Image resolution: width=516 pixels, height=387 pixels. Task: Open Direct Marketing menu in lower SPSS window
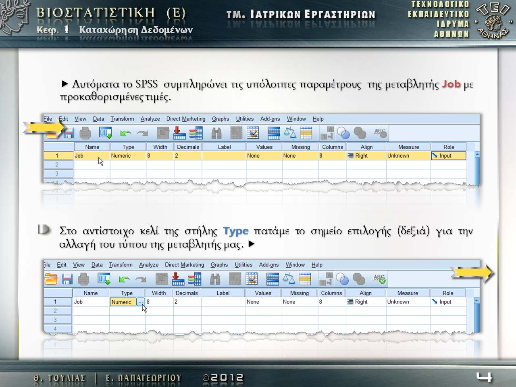pos(184,264)
